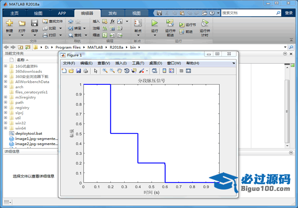This screenshot has height=208, width=298.
Task: Toggle Rotate 3D tool in figure
Action: [x=127, y=71]
